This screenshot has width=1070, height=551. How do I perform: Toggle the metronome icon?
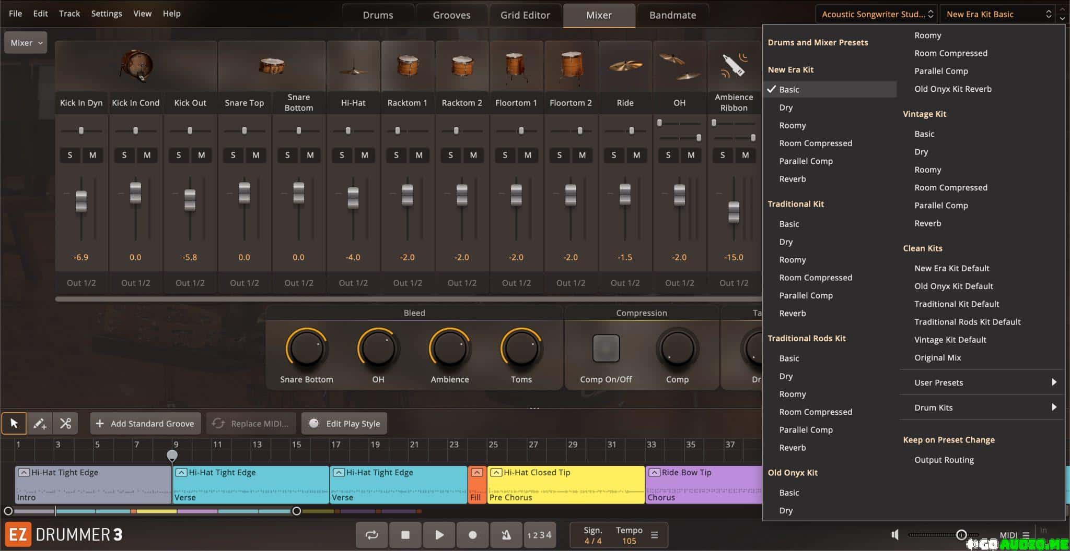[506, 535]
